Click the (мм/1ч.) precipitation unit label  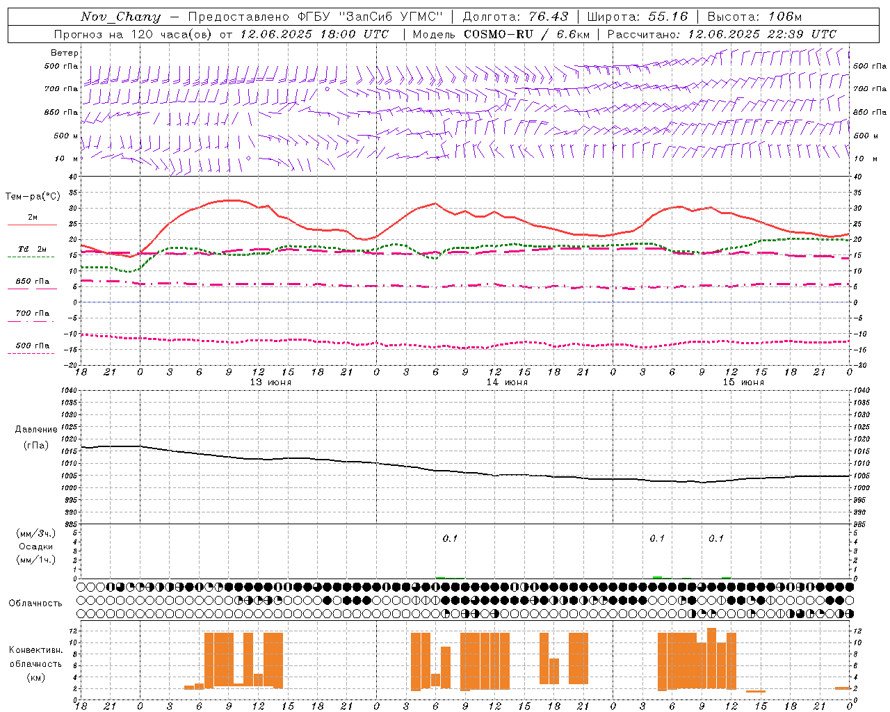click(x=36, y=560)
